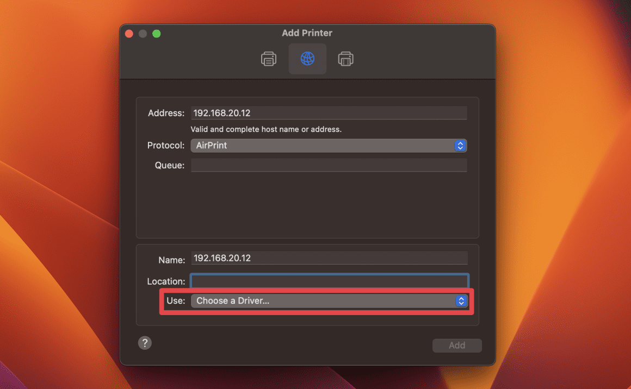This screenshot has height=389, width=631.
Task: Focus the Location text field
Action: (x=329, y=281)
